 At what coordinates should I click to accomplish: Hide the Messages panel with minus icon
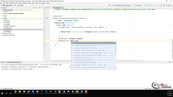pos(172,62)
